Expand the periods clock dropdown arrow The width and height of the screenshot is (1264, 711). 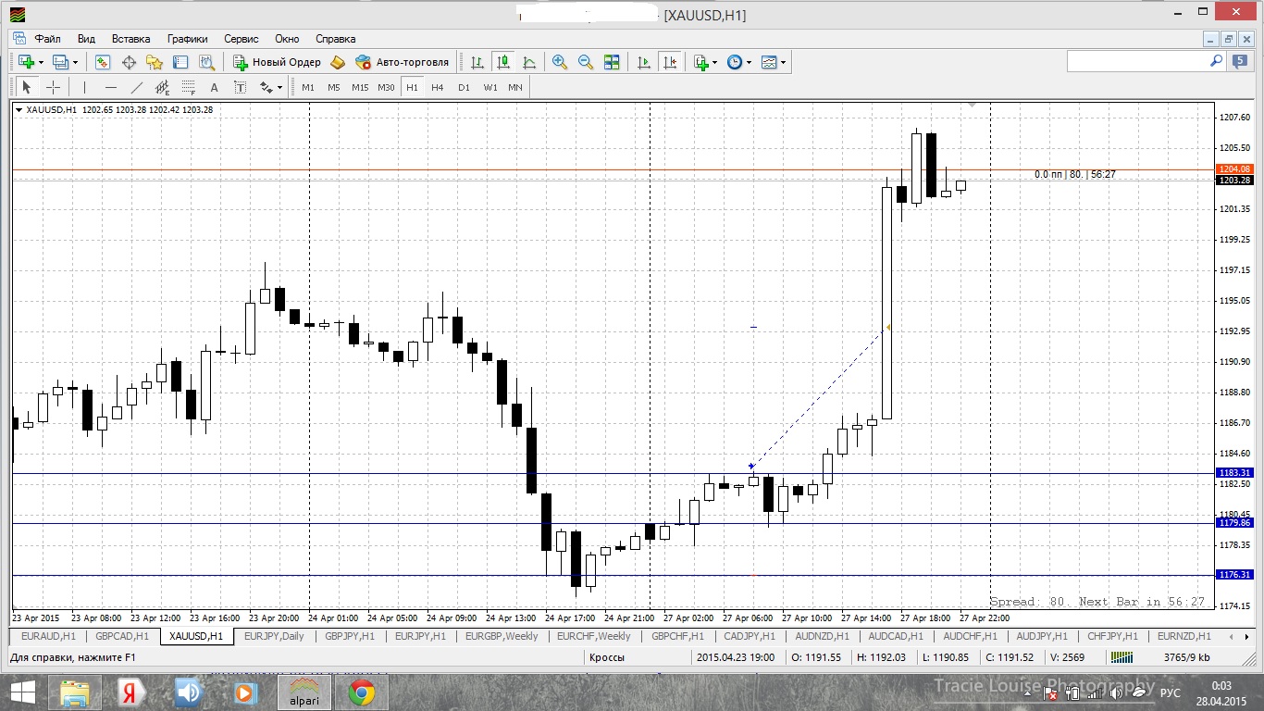click(x=750, y=63)
